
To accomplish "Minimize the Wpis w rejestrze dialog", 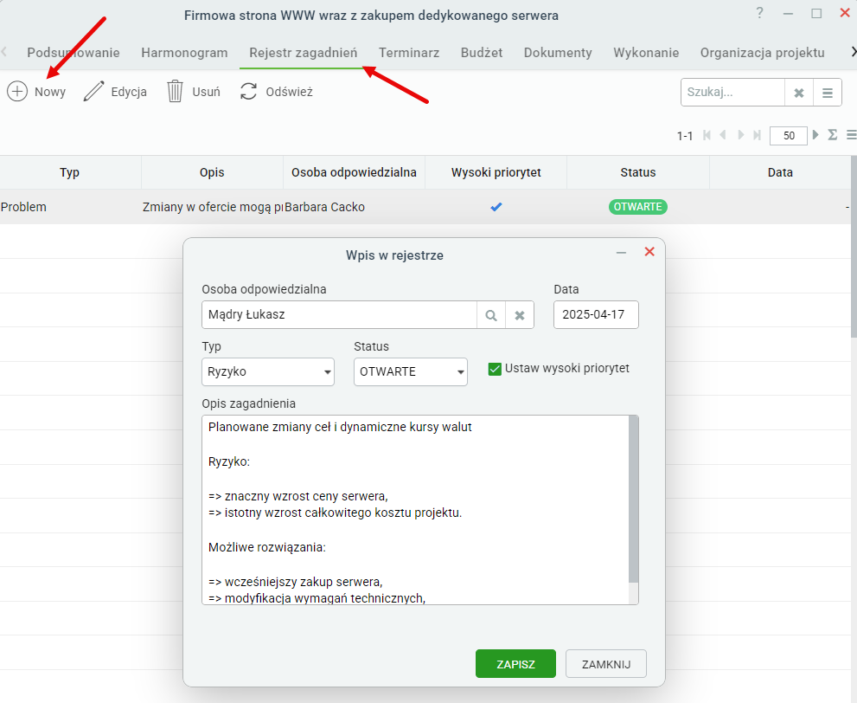I will click(621, 252).
